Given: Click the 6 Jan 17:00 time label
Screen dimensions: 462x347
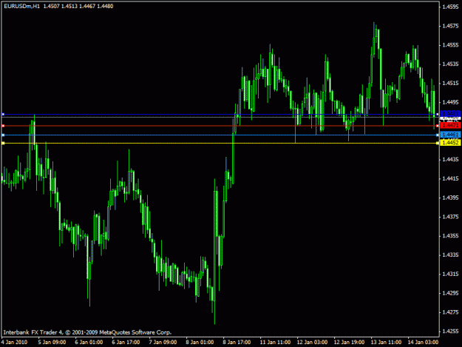Looking at the screenshot, I should (126, 342).
